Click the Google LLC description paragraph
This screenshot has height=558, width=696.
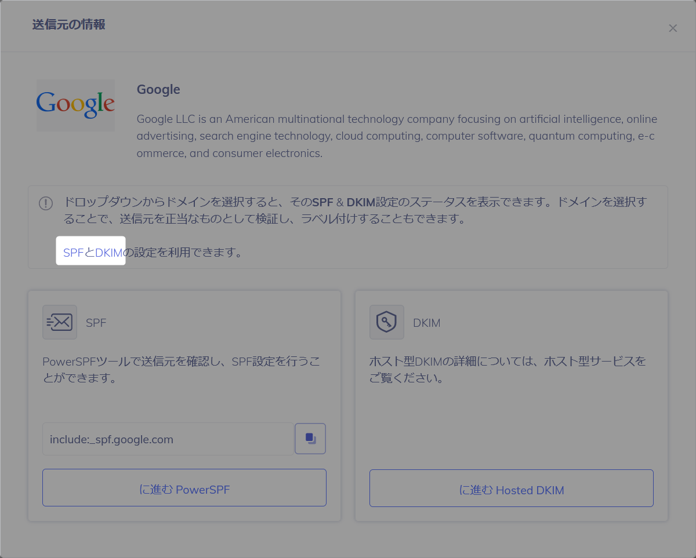tap(397, 136)
